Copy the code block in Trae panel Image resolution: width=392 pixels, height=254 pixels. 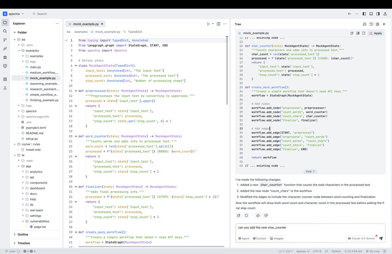(x=352, y=33)
